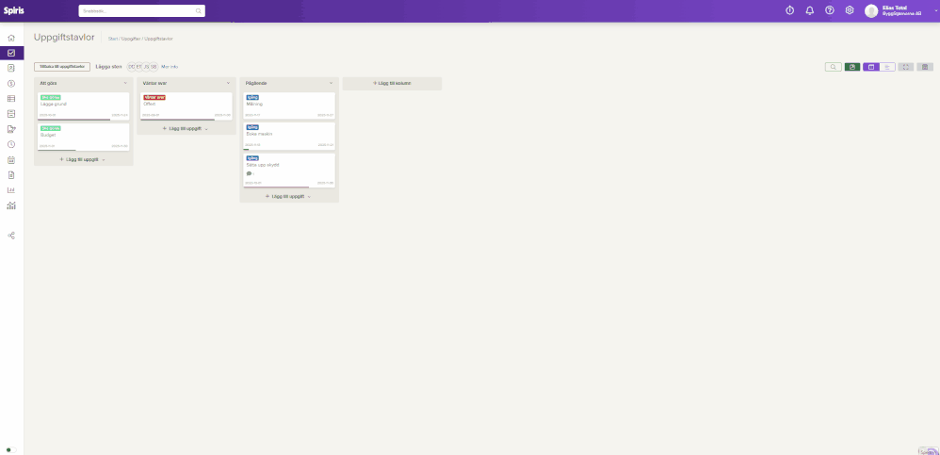Screen dimensions: 940x455
Task: Switch to timeline list view toggle
Action: 887,67
